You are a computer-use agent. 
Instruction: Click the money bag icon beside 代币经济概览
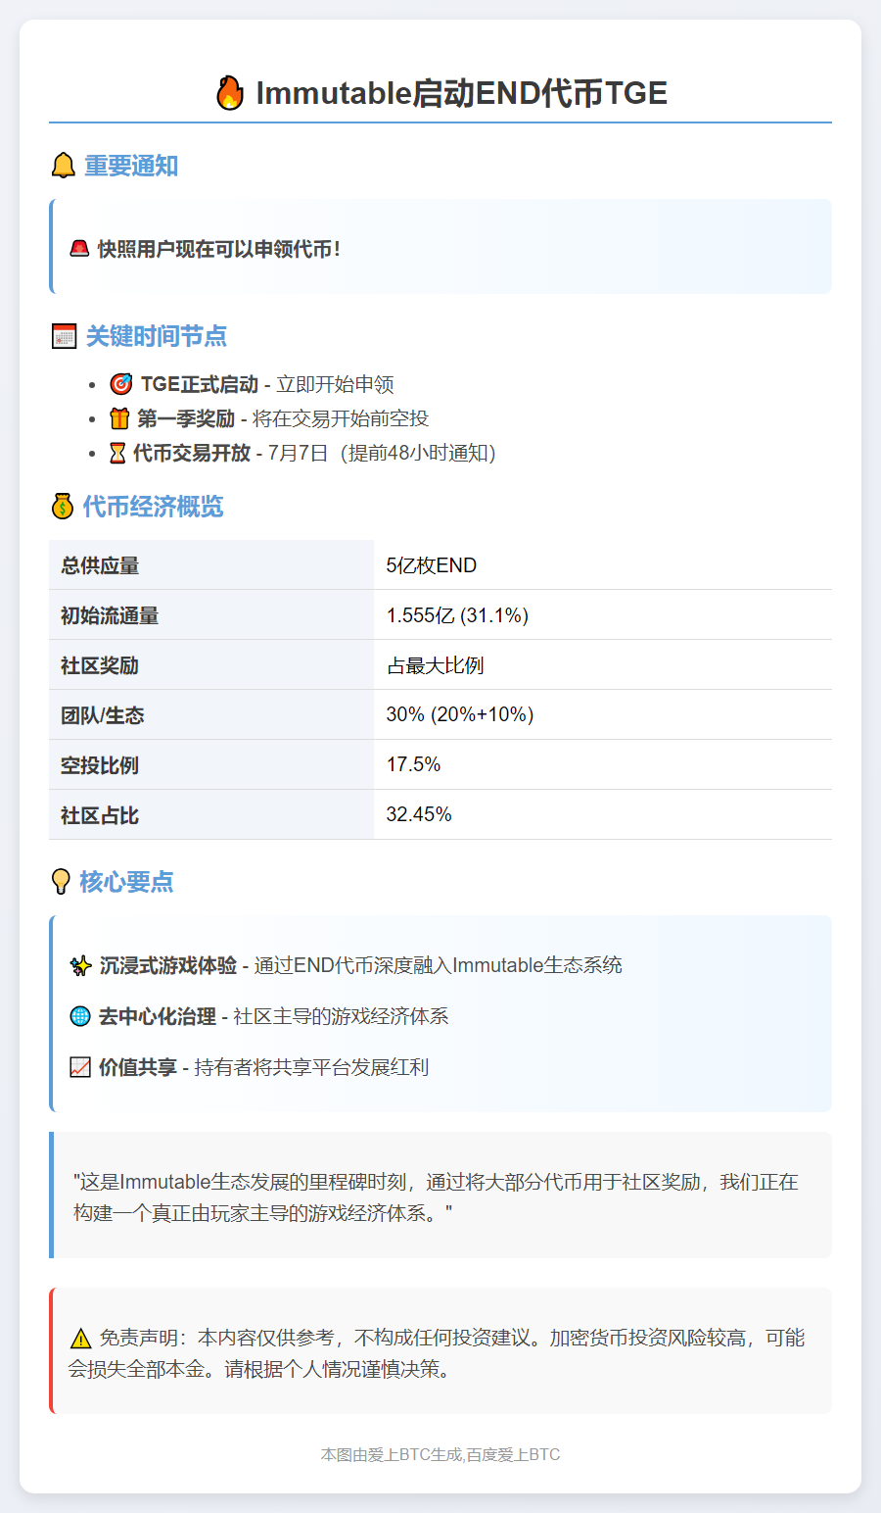coord(63,507)
